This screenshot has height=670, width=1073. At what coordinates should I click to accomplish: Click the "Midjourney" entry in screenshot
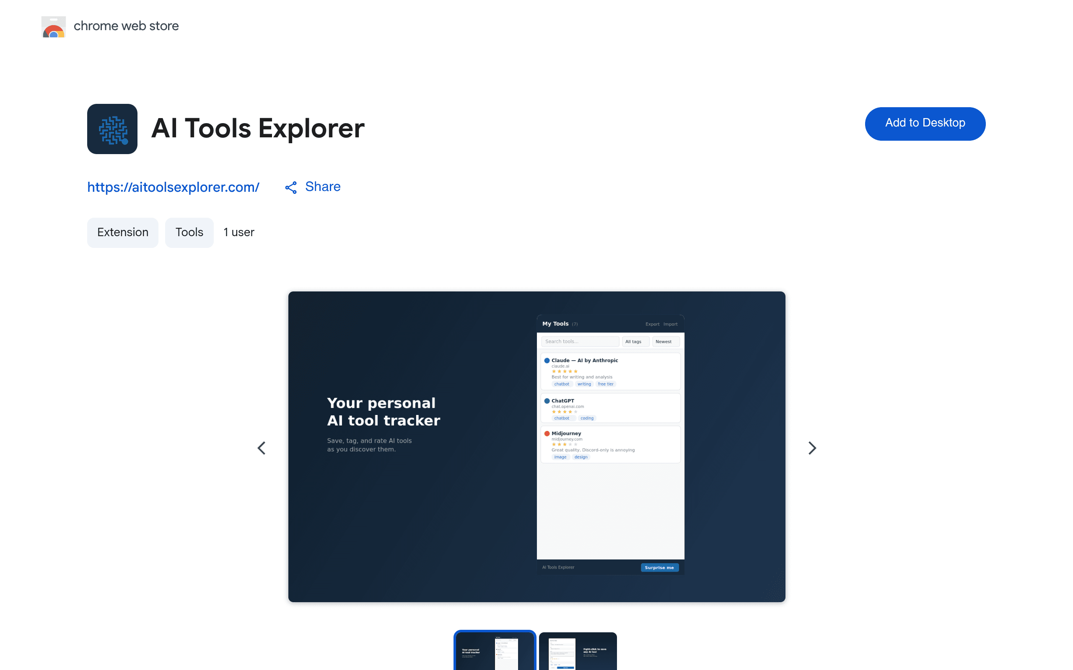pyautogui.click(x=611, y=444)
